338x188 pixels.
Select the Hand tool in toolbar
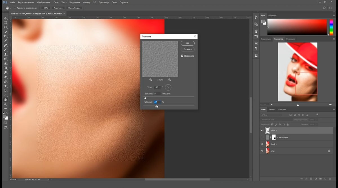[x=5, y=99]
